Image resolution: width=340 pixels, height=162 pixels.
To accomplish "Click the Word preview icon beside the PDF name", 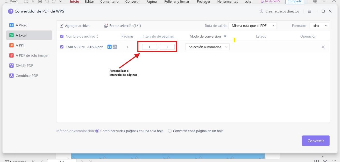I will coord(109,47).
